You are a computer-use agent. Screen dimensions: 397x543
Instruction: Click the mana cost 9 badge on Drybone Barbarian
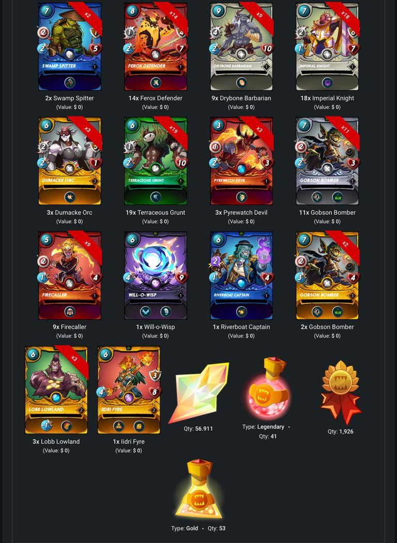click(218, 11)
